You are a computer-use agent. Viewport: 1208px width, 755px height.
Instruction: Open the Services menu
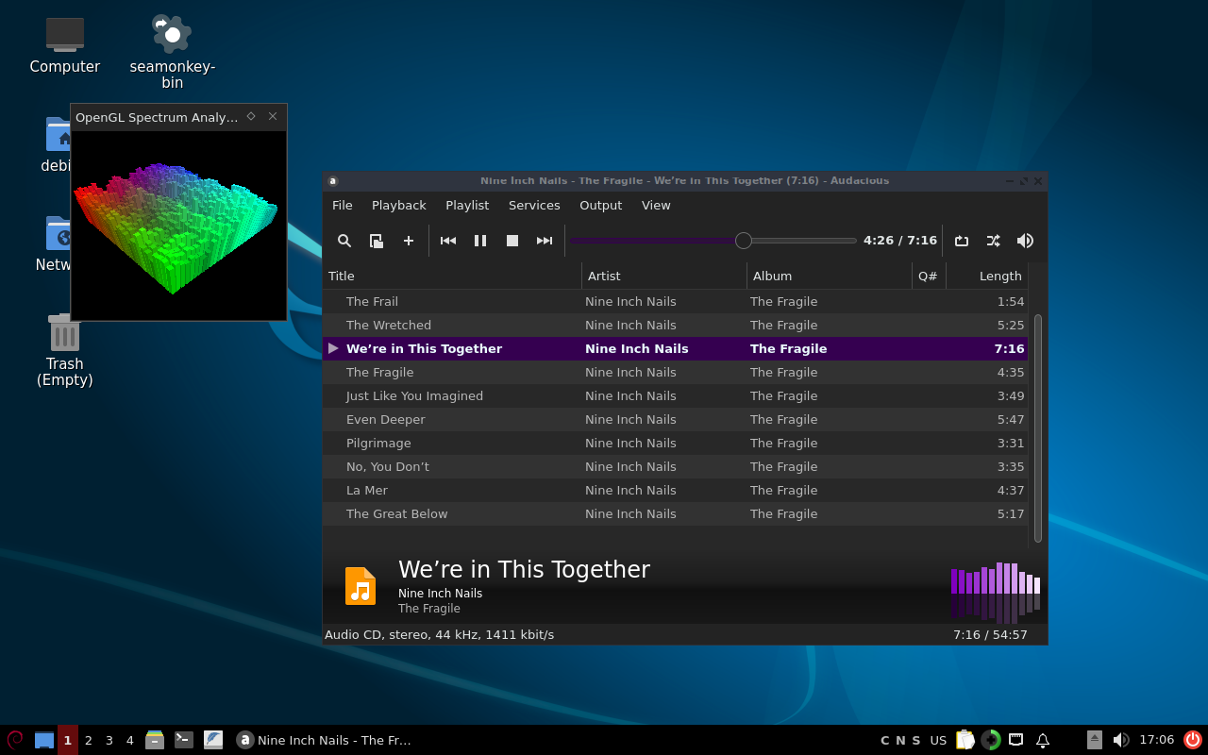(x=533, y=205)
